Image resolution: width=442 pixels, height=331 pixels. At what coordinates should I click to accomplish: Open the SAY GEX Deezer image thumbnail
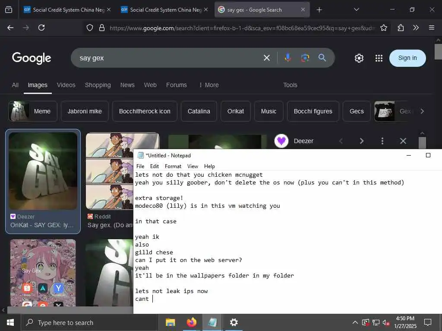(43, 171)
